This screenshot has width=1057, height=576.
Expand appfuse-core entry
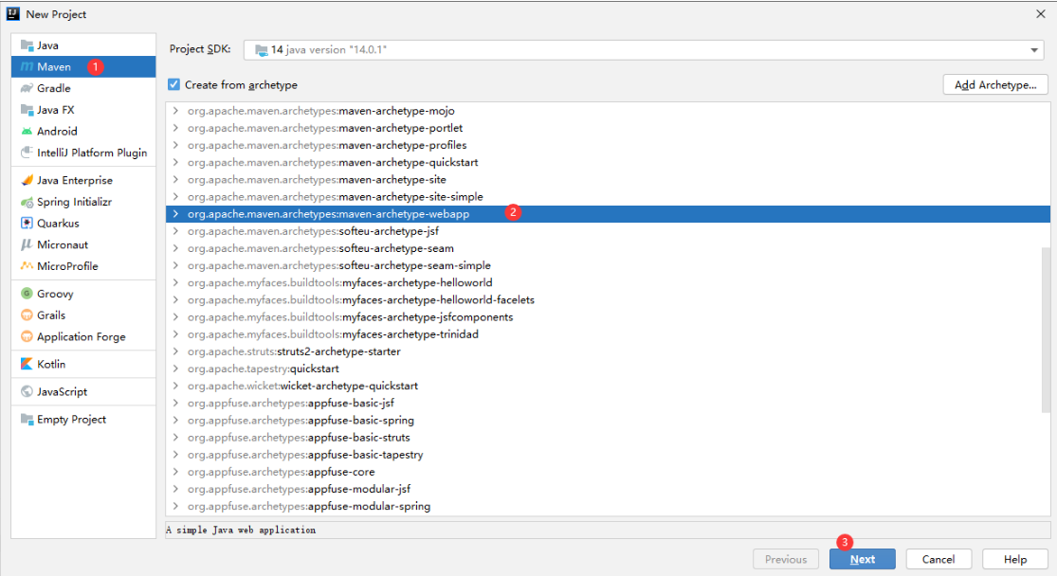(176, 472)
